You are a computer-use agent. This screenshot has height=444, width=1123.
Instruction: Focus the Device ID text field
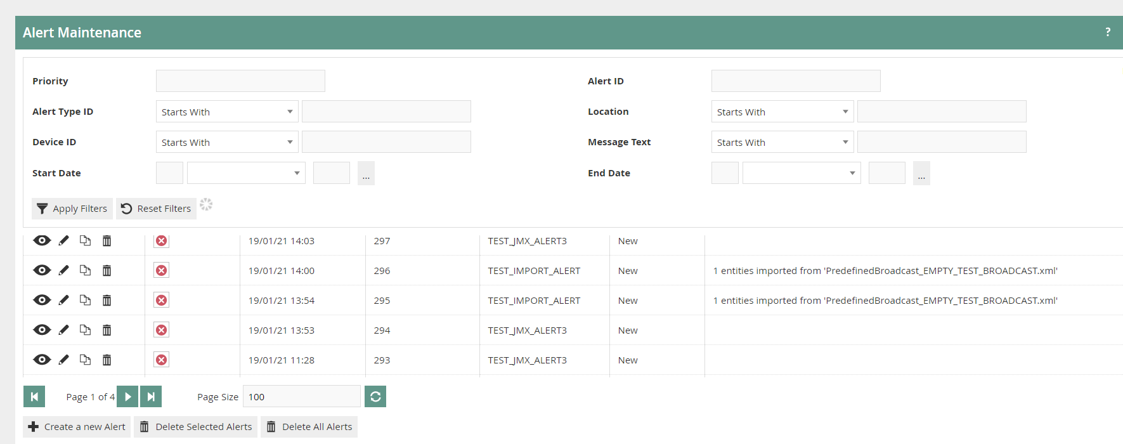[386, 141]
